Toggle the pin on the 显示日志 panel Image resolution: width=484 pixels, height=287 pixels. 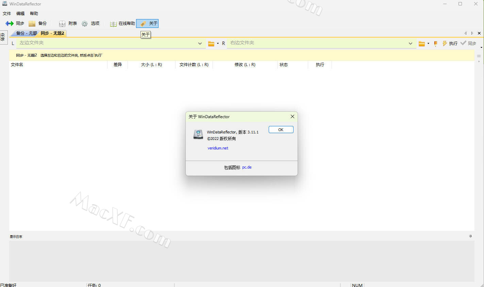click(470, 236)
